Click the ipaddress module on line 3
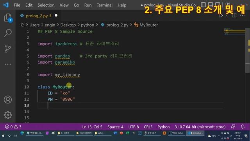The width and height of the screenshot is (250, 141). pyautogui.click(x=66, y=43)
